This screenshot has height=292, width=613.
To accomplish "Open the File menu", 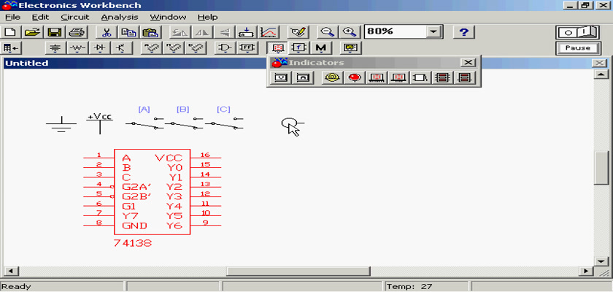I will 12,18.
